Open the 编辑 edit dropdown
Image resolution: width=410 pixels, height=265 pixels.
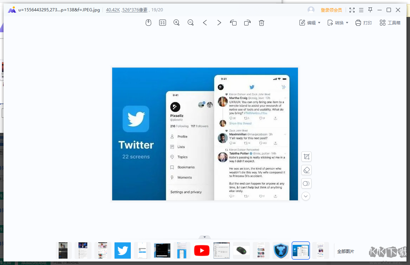tap(310, 23)
